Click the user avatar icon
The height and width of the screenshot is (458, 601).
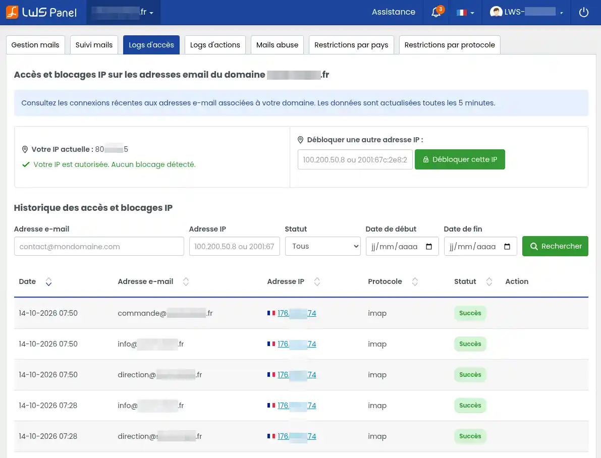click(496, 12)
